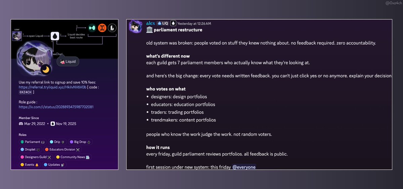Click the line "people who know the work judge"

209,134
